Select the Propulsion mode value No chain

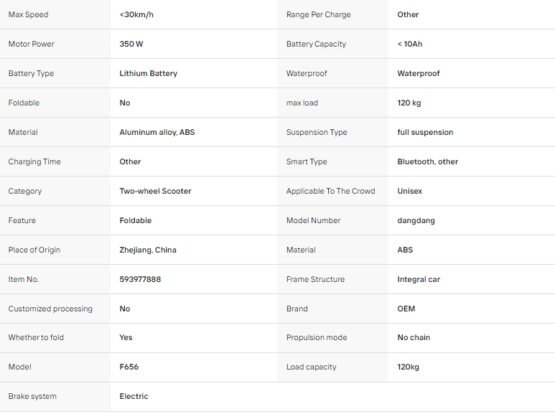(x=414, y=337)
